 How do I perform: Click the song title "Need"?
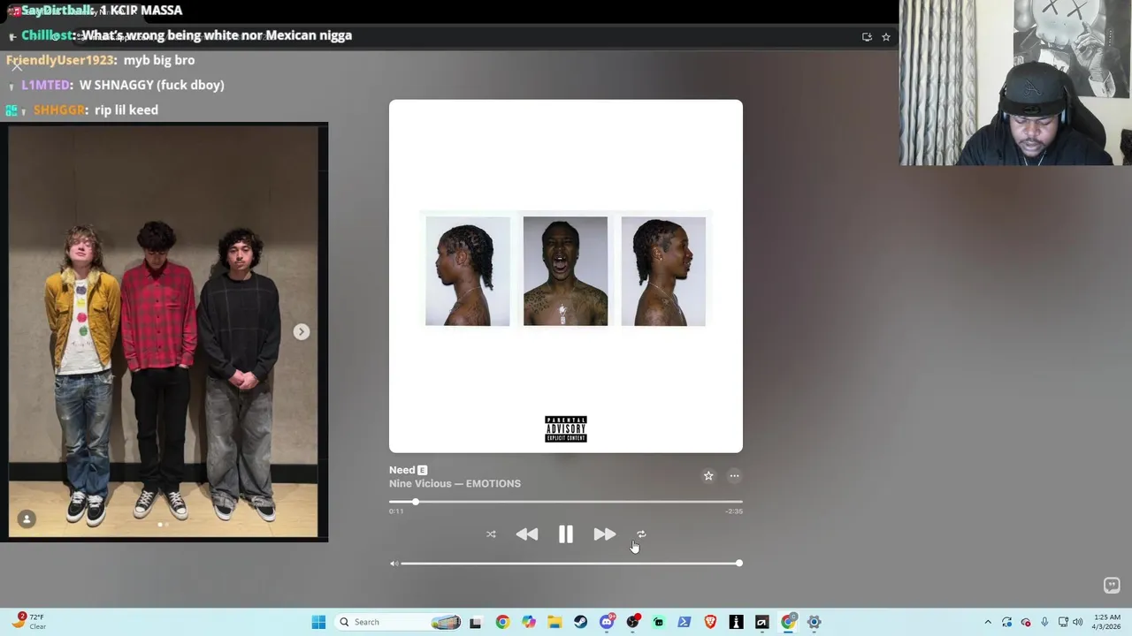(x=402, y=470)
